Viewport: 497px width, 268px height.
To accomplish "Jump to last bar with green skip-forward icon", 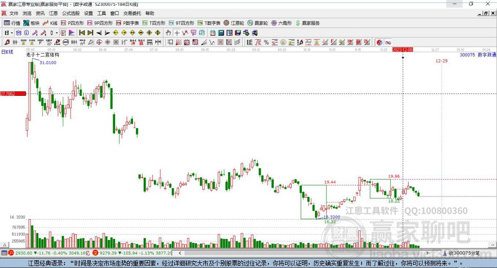I will [90, 32].
